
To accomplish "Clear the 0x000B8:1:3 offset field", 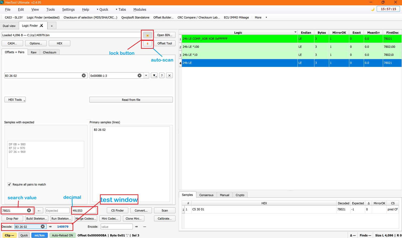I will coord(139,75).
